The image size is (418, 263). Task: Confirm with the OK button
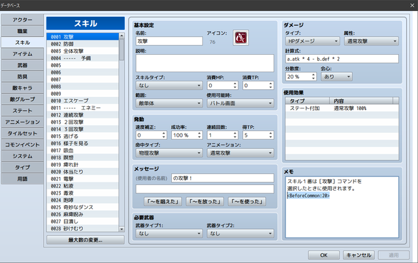pos(324,255)
